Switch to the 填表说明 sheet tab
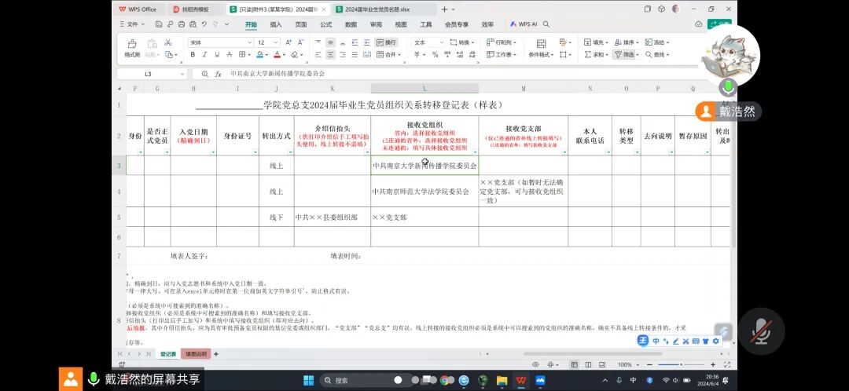This screenshot has height=391, width=849. pos(196,354)
